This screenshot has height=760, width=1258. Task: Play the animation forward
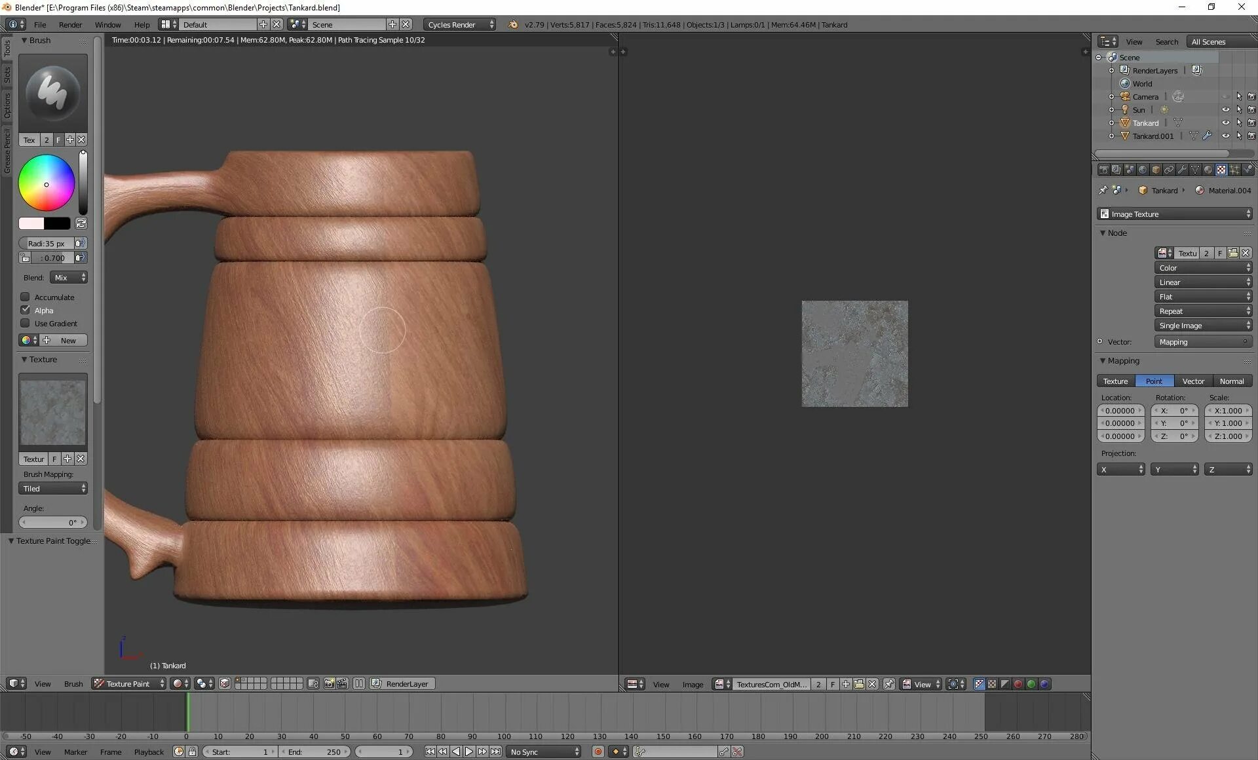pos(469,751)
